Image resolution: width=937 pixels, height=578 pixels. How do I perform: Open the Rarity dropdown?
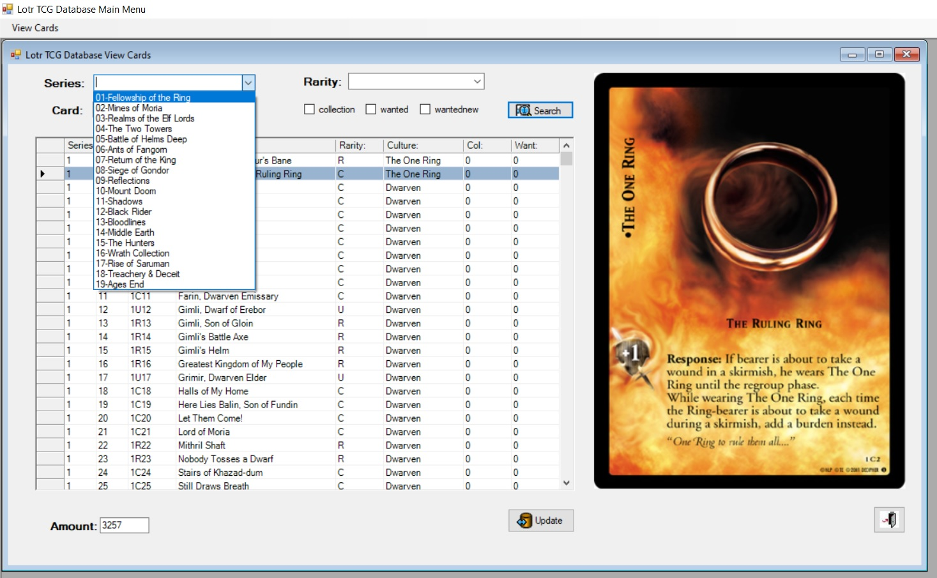pyautogui.click(x=477, y=81)
